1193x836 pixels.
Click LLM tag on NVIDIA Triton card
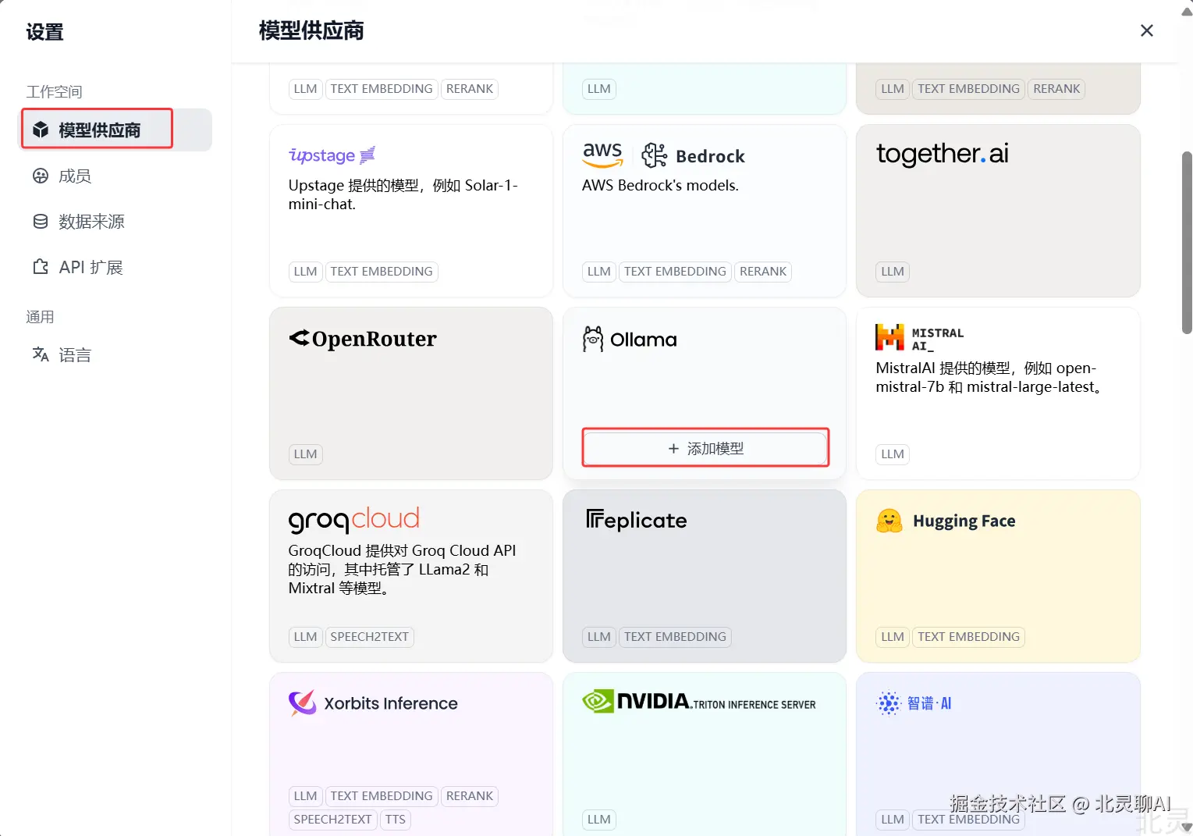click(x=599, y=820)
